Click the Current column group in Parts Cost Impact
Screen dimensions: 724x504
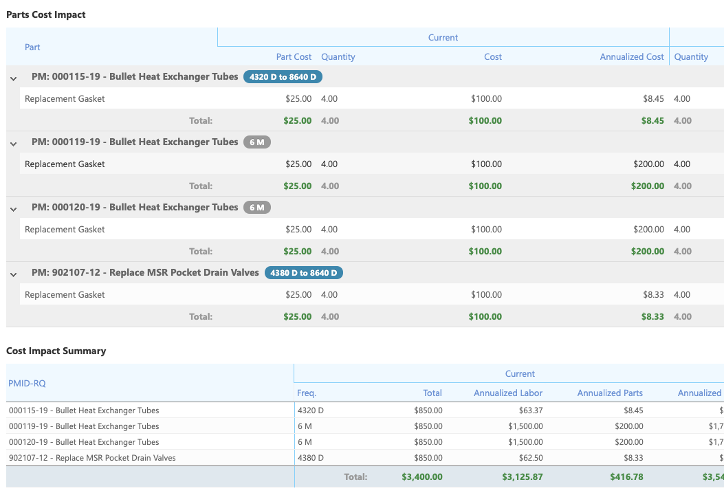tap(443, 38)
